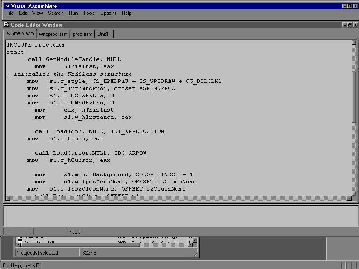Click the Code Editor Window system icon

pyautogui.click(x=6, y=25)
